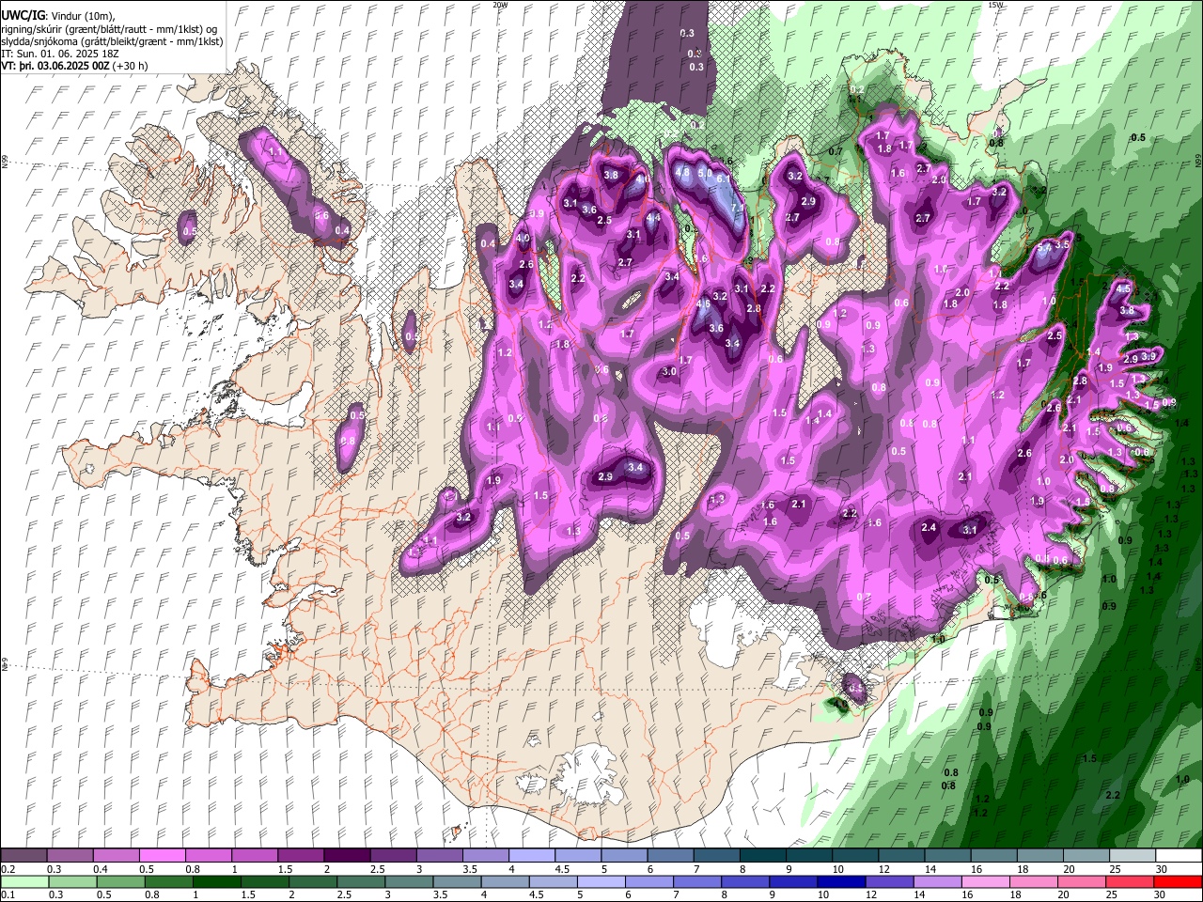Click the dark navy blue 10 mm rain legend swatch
The image size is (1203, 902).
pyautogui.click(x=842, y=882)
